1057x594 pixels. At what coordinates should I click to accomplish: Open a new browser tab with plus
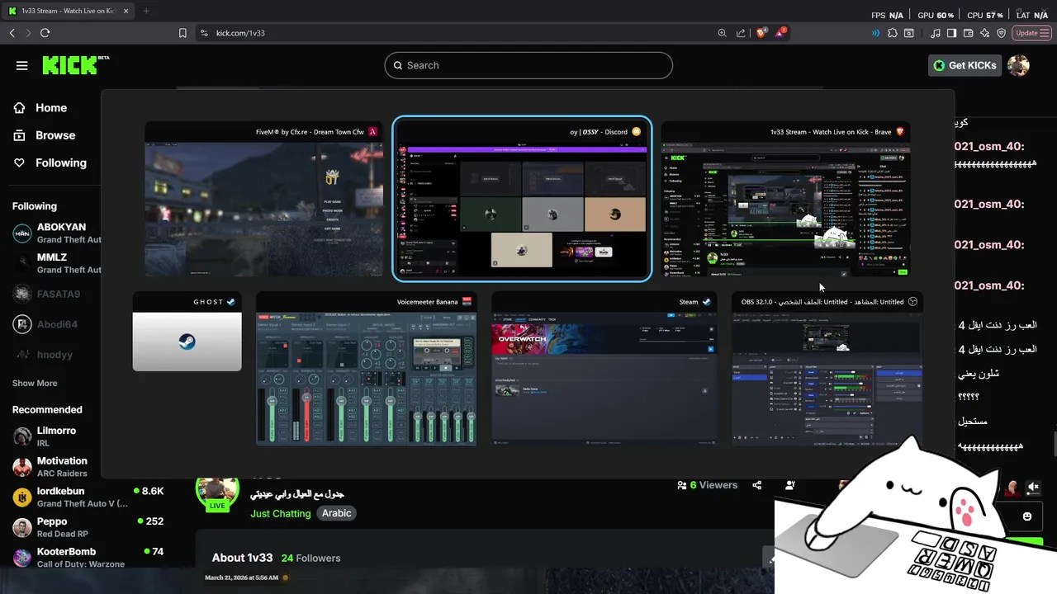click(x=146, y=11)
